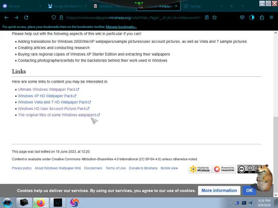278x208 pixels.
Task: Go forward one page
Action: [x=16, y=18]
